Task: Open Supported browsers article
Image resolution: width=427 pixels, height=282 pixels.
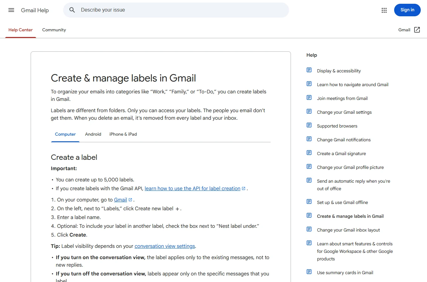Action: click(x=337, y=126)
